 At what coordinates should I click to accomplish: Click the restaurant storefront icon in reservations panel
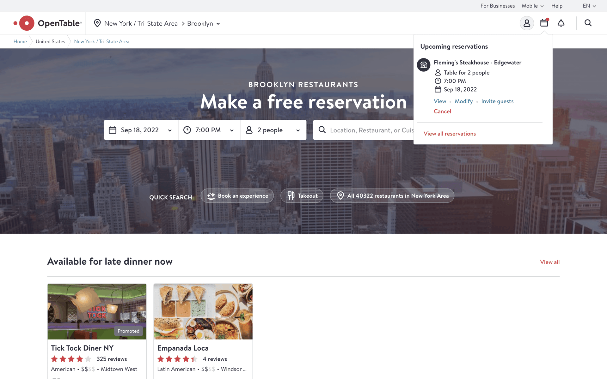(x=424, y=65)
